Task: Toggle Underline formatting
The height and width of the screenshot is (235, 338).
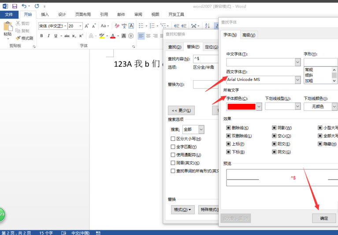Action: click(x=56, y=36)
